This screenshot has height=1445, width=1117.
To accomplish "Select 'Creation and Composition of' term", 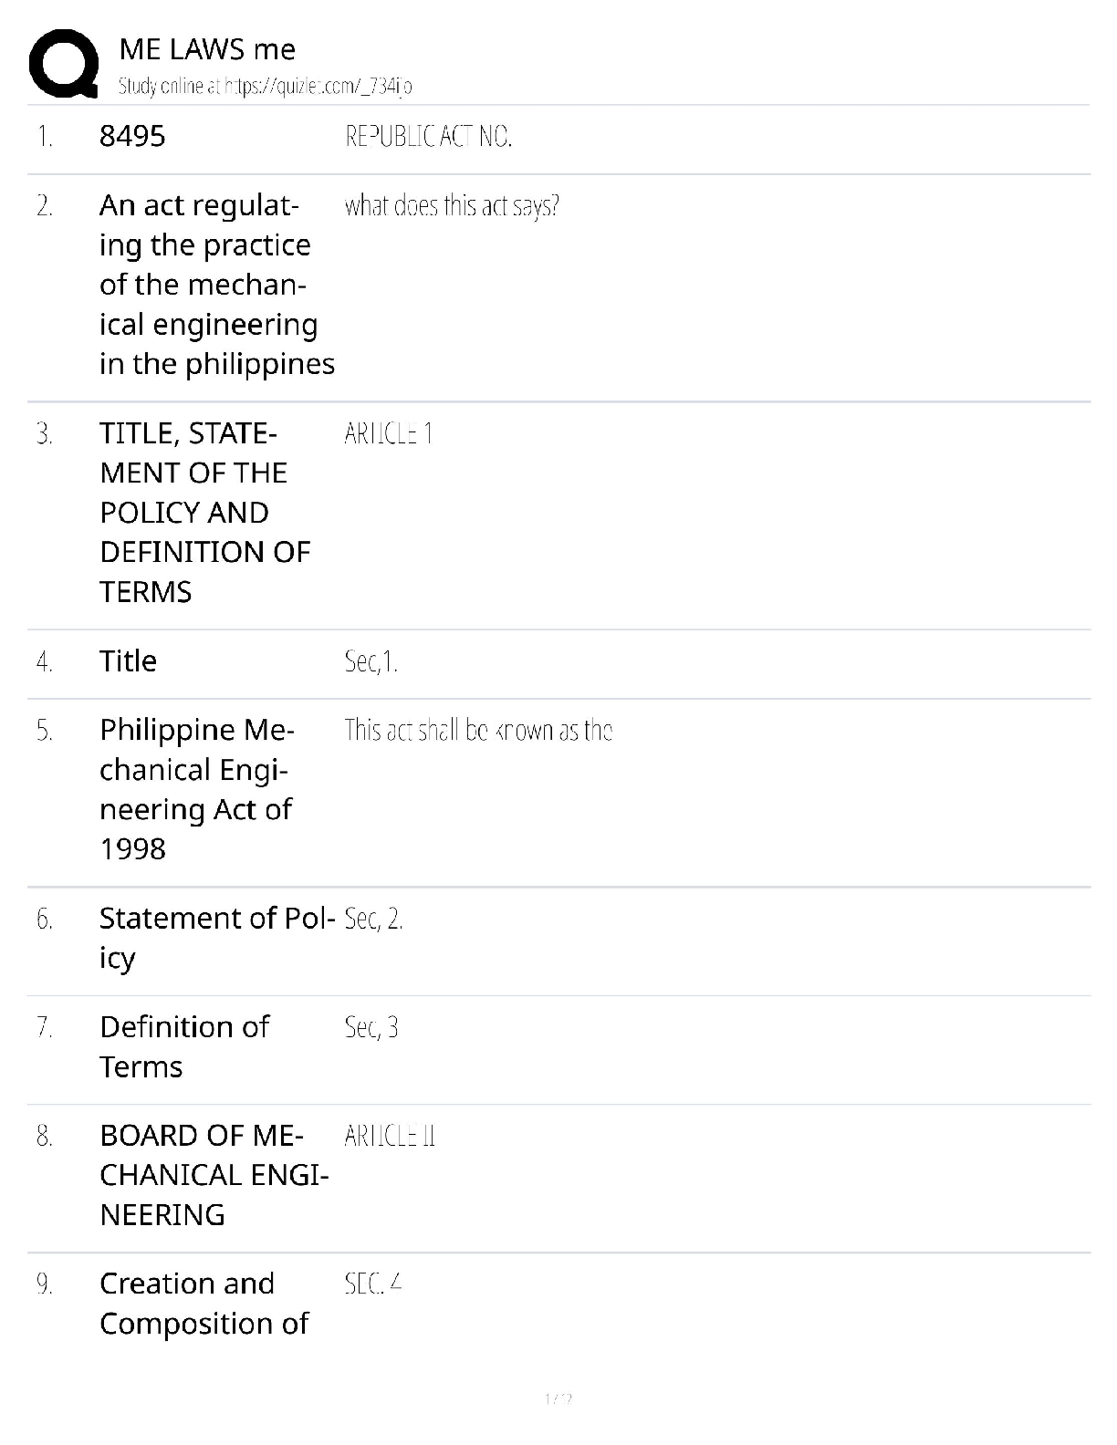I will tap(204, 1304).
